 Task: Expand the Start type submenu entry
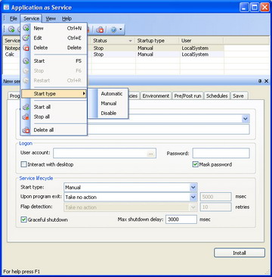(54, 94)
